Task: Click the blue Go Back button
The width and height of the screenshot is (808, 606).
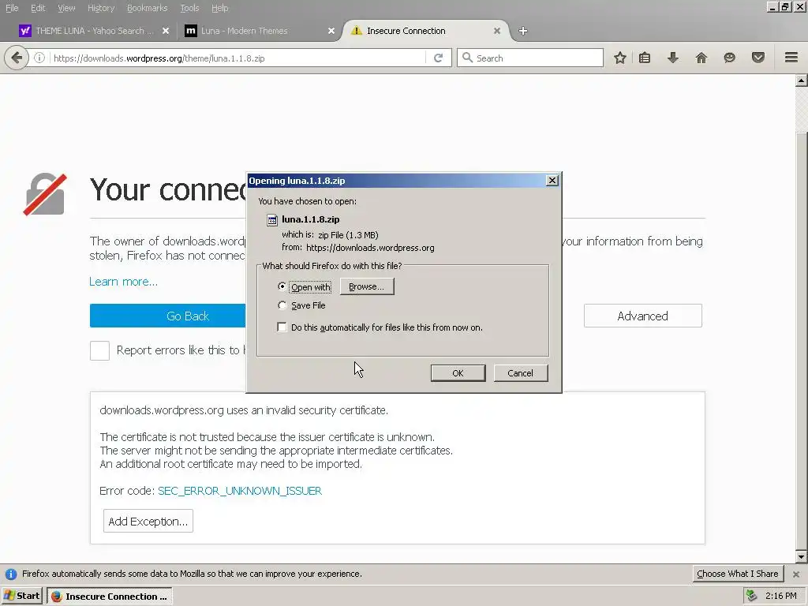Action: coord(168,316)
